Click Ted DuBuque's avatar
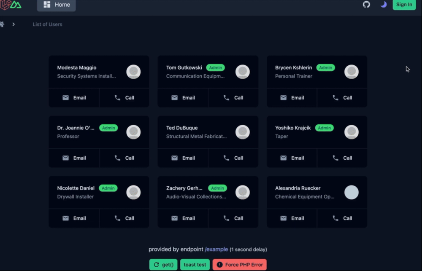The image size is (422, 271). point(243,132)
